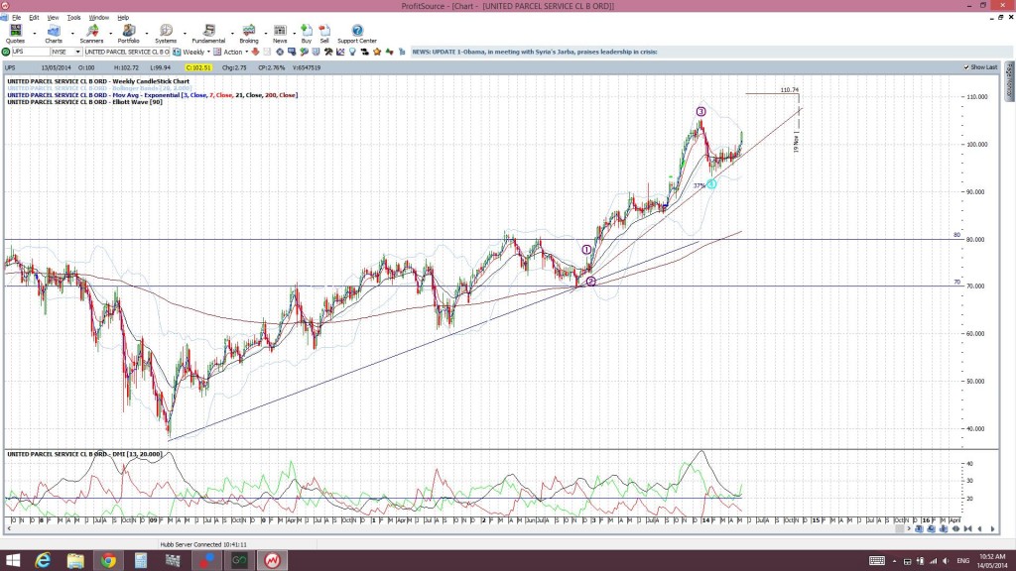The width and height of the screenshot is (1016, 571).
Task: Open the View menu
Action: click(54, 18)
